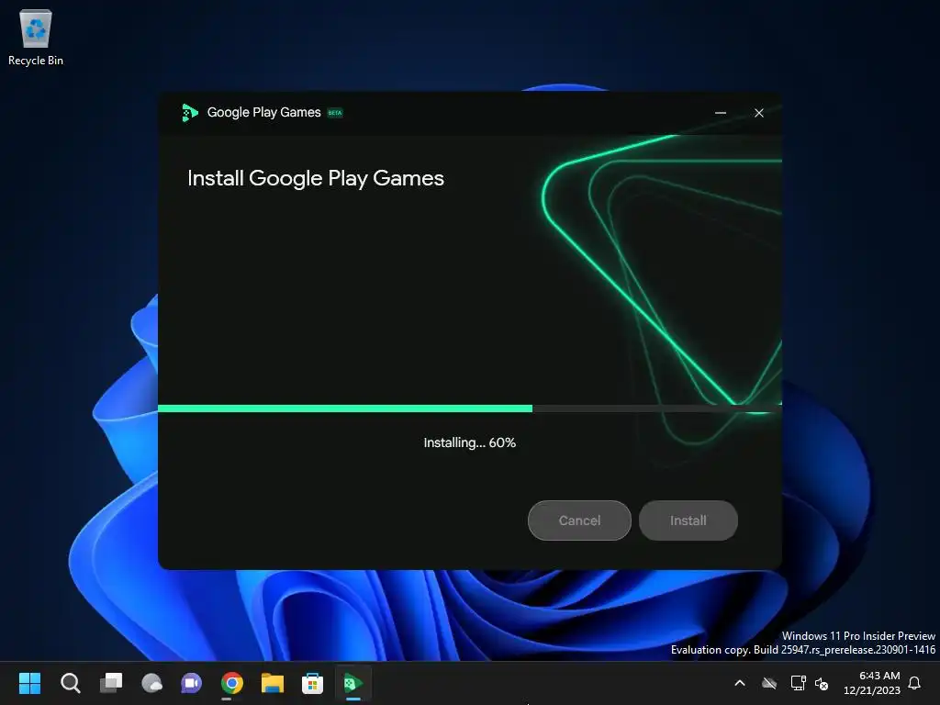Click Google Play Games taskbar icon
940x705 pixels.
(x=353, y=683)
